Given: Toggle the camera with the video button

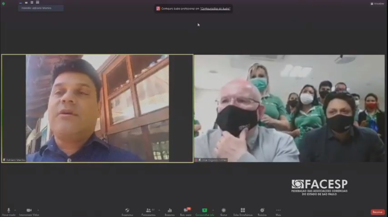Looking at the screenshot, I should (29, 210).
